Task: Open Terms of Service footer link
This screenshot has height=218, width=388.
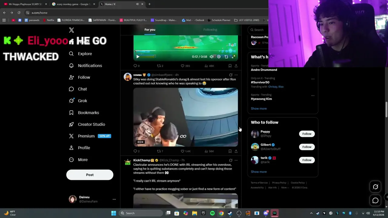Action: (x=259, y=183)
